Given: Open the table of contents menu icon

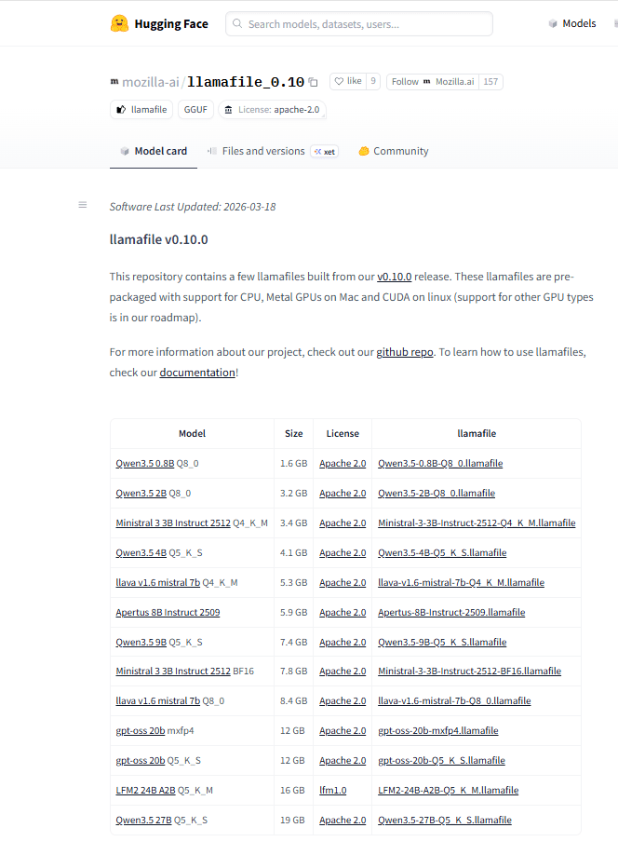Looking at the screenshot, I should point(83,205).
